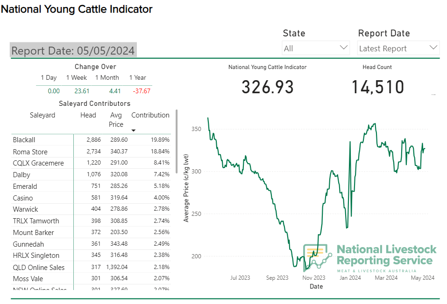Toggle sorting on the Saleyard column header
The image size is (447, 304).
coord(43,115)
